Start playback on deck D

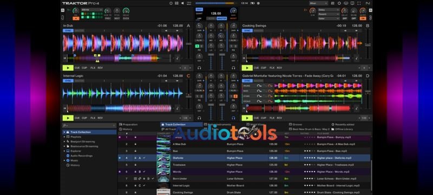pyautogui.click(x=247, y=118)
